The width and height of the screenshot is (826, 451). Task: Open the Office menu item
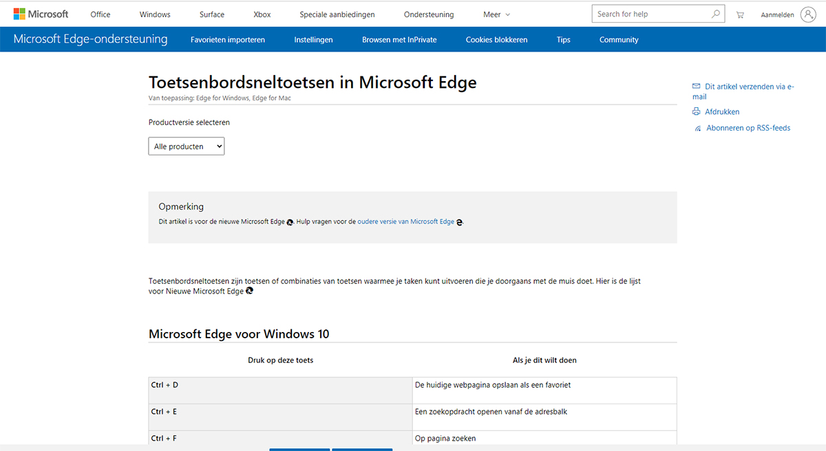click(100, 14)
